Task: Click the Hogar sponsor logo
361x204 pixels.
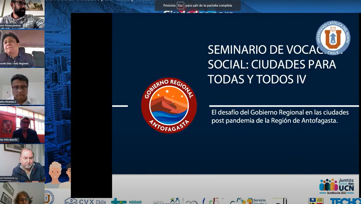Action: (x=126, y=201)
